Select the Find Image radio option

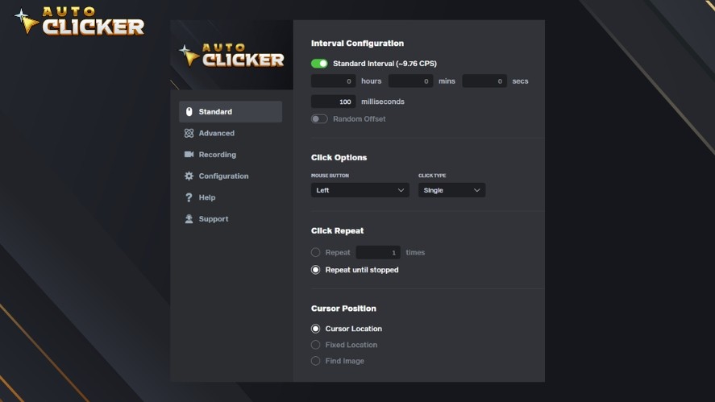(316, 361)
